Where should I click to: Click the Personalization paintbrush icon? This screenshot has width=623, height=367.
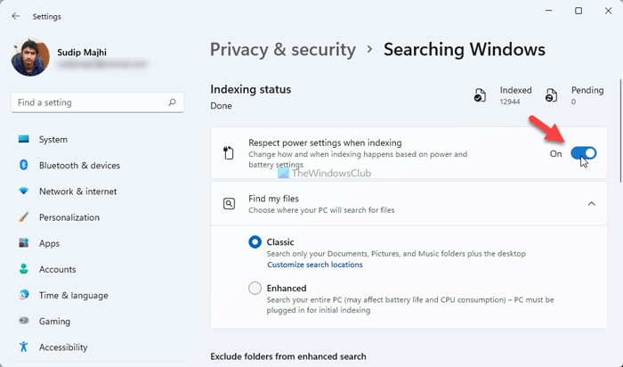coord(23,217)
